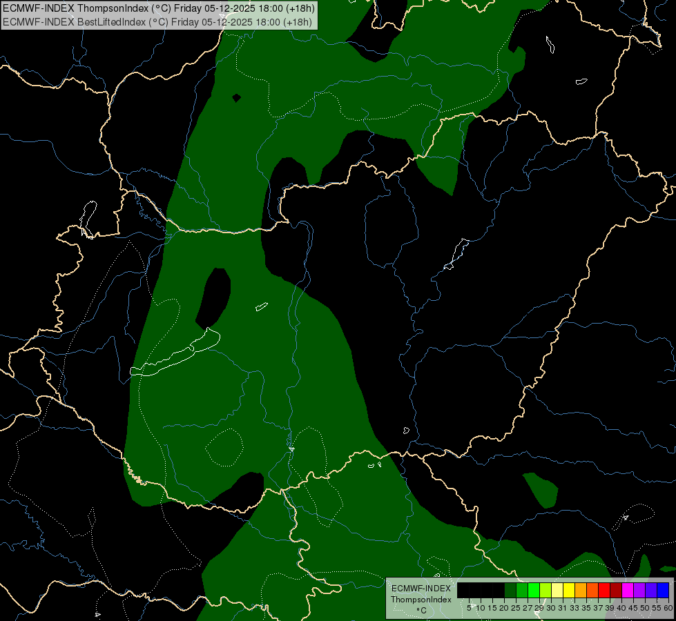
Task: Click the legend tick label 29
Action: (x=539, y=608)
